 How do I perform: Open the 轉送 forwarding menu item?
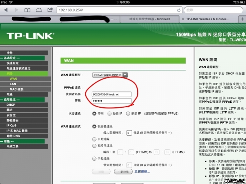point(24,110)
